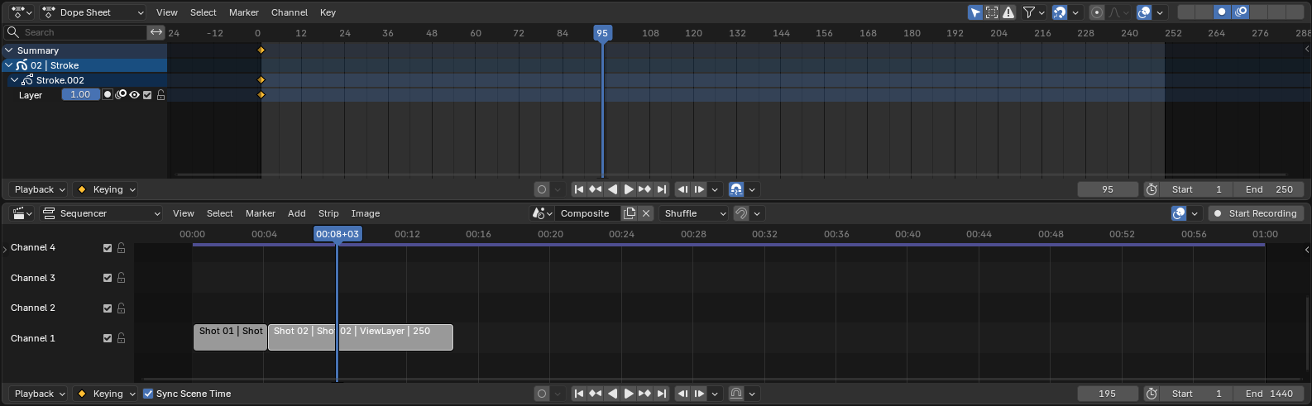Open the Dope Sheet Playback popover
The width and height of the screenshot is (1312, 406).
click(38, 189)
